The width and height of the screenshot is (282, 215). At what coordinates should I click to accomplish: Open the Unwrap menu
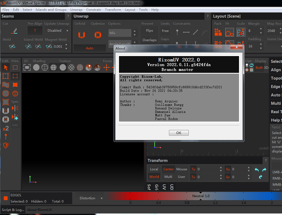coord(76,9)
